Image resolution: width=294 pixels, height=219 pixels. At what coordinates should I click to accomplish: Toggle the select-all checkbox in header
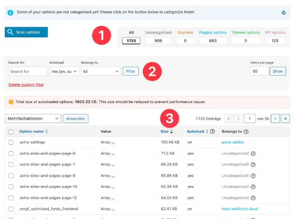tap(11, 131)
